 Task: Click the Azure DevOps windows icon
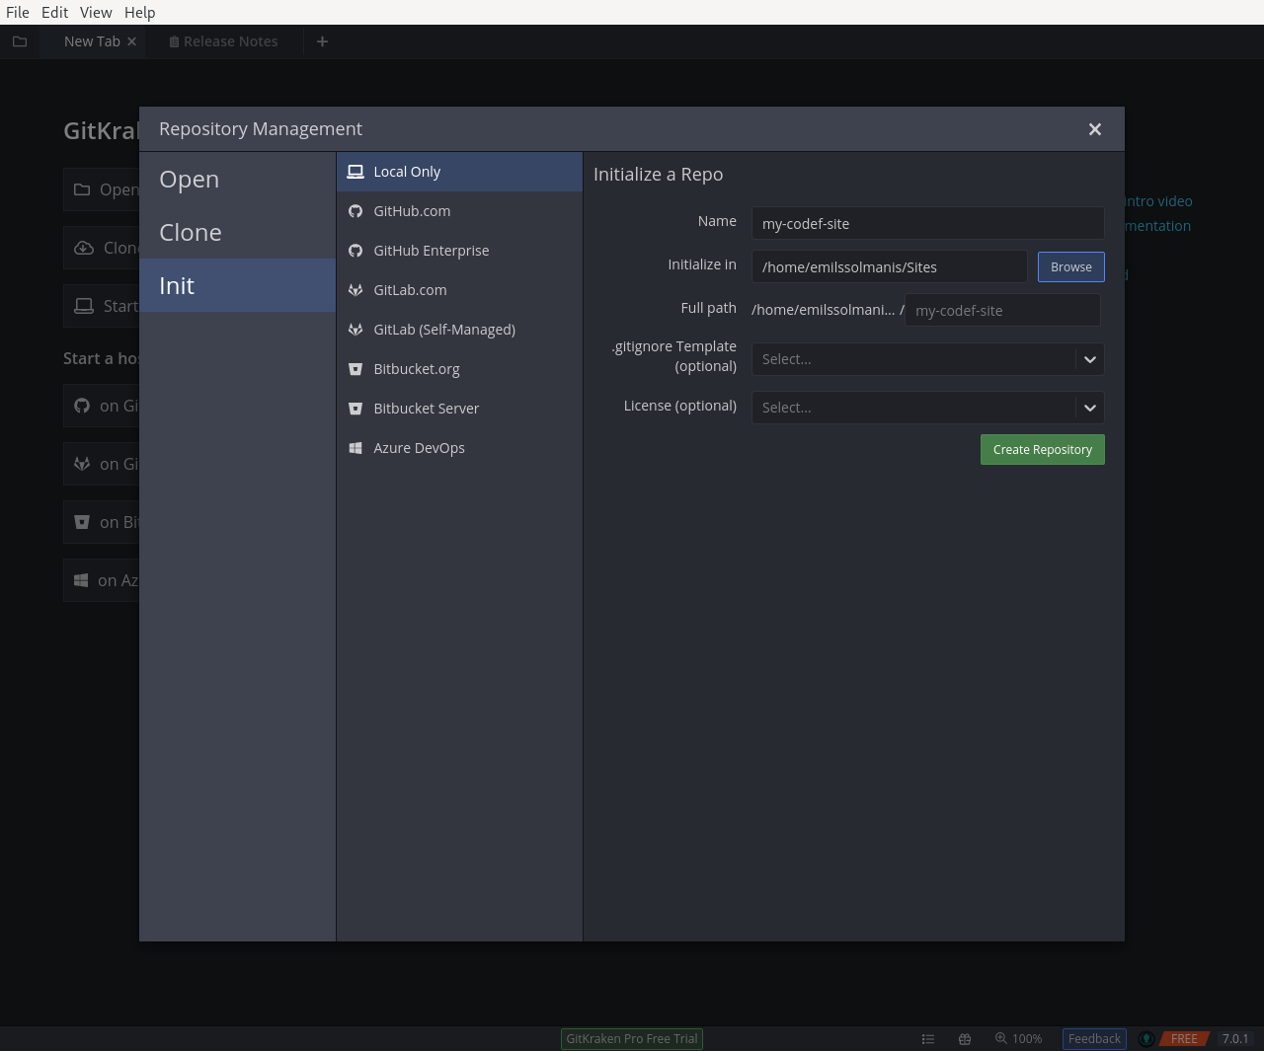pyautogui.click(x=355, y=448)
